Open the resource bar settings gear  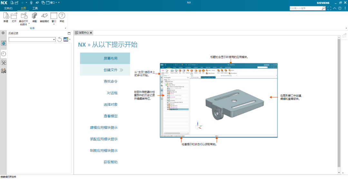pyautogui.click(x=3, y=33)
